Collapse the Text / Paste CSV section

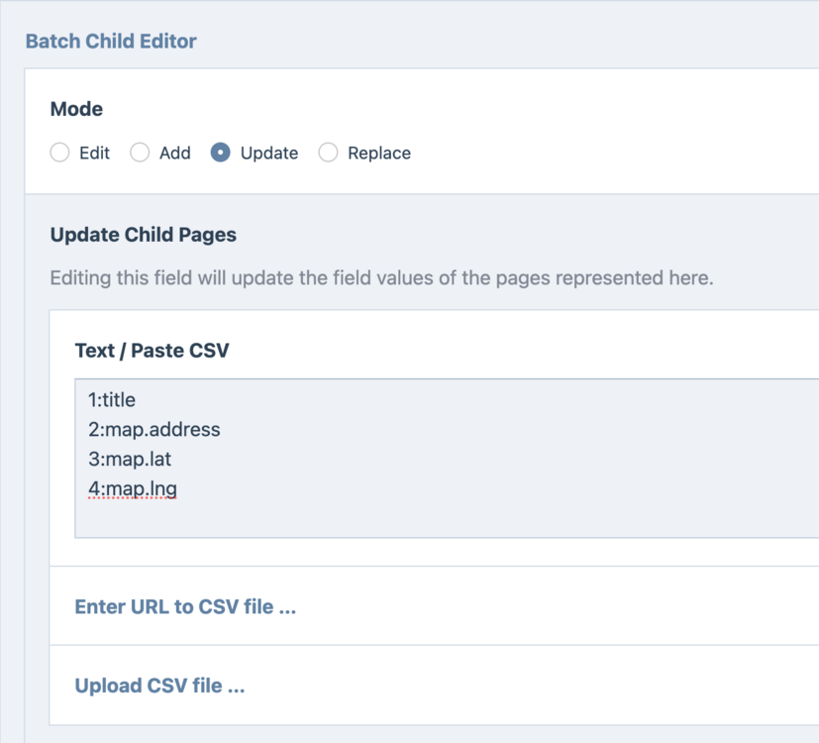click(x=152, y=350)
